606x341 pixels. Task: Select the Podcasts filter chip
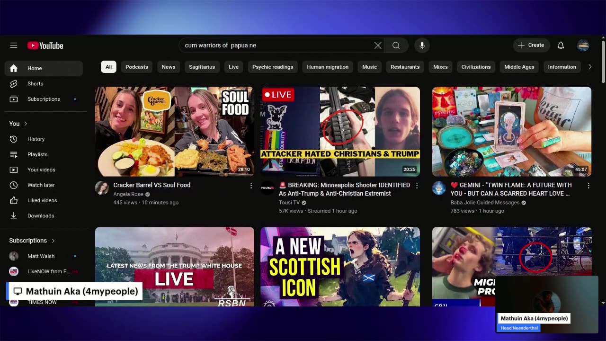pyautogui.click(x=137, y=67)
